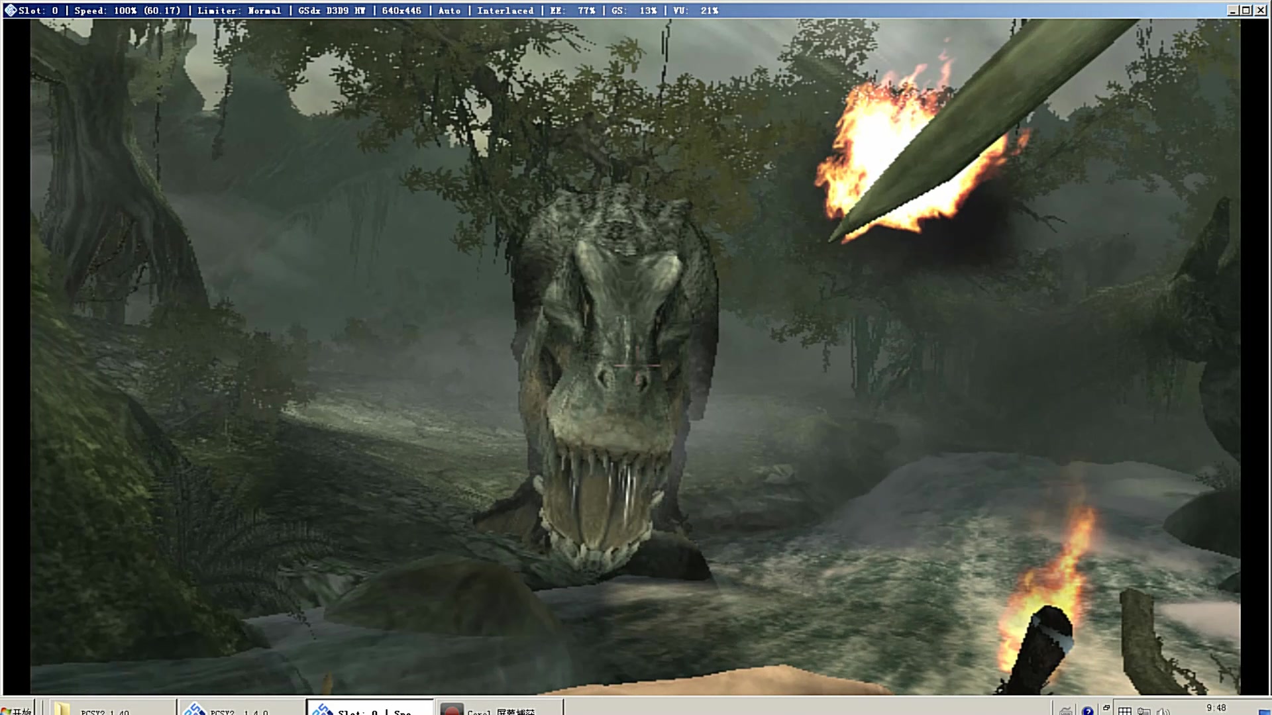Open the blue help question mark icon
The height and width of the screenshot is (715, 1272).
pyautogui.click(x=1087, y=711)
